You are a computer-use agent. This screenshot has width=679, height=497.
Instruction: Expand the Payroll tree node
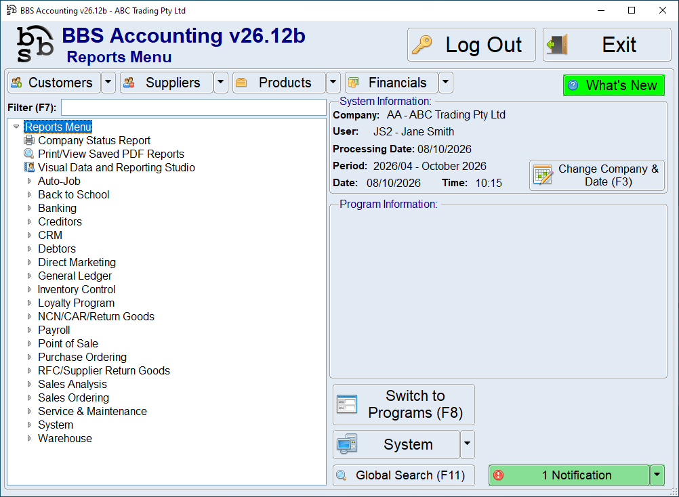click(x=29, y=330)
